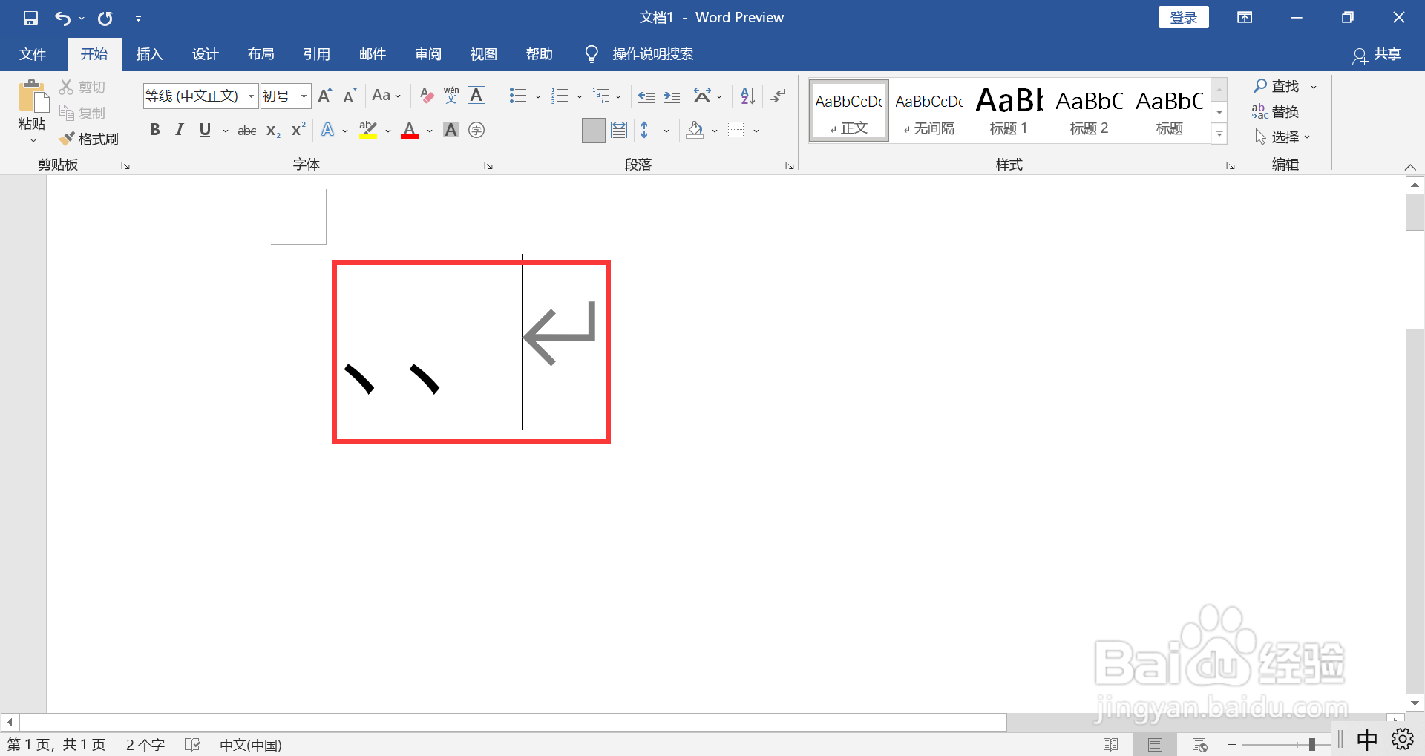The width and height of the screenshot is (1425, 756).
Task: Click the Save icon in the title bar
Action: 30,18
